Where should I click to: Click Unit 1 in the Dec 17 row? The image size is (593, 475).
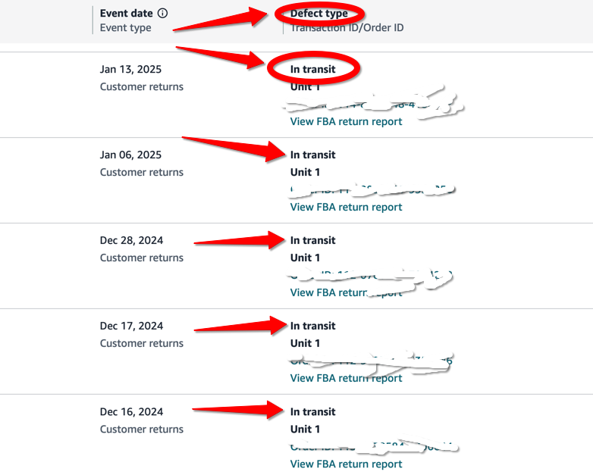(x=305, y=343)
